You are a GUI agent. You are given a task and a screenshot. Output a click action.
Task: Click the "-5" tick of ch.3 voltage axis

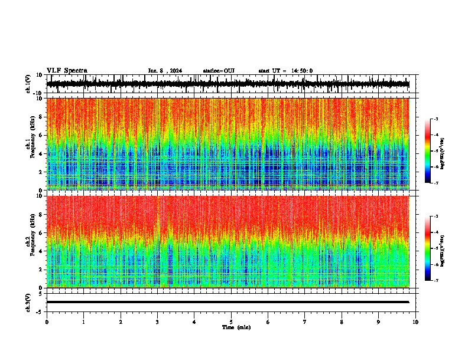point(40,312)
